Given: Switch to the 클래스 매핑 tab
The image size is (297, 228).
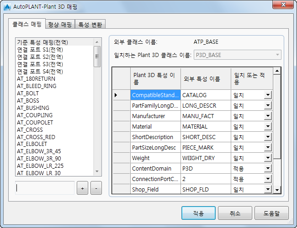Looking at the screenshot, I should point(27,24).
